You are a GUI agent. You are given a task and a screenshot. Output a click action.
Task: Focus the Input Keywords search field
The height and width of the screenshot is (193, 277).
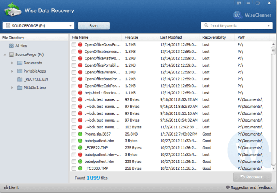click(237, 26)
